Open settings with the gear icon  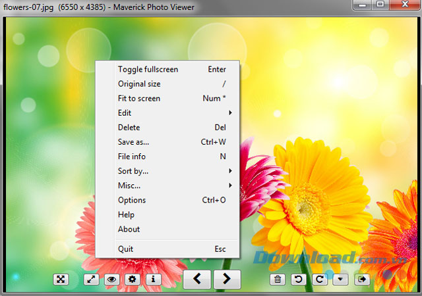tap(133, 280)
